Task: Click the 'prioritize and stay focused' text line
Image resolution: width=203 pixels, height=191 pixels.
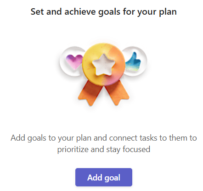Action: (104, 149)
